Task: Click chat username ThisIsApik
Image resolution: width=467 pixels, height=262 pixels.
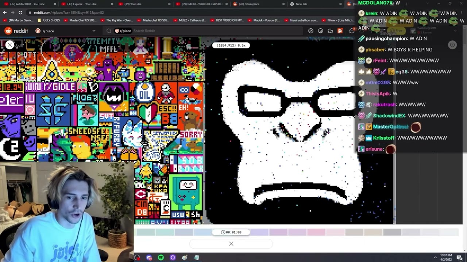Action: [378, 94]
